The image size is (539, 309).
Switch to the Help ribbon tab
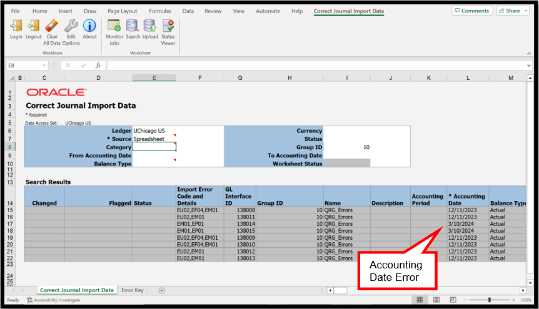(297, 11)
